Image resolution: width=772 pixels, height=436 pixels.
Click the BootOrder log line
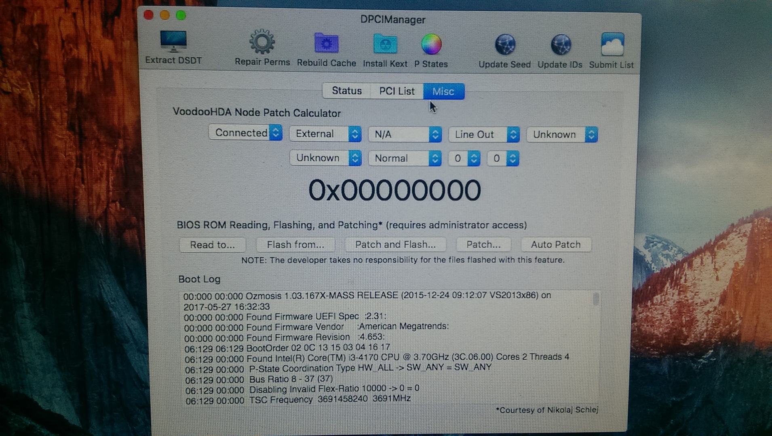click(287, 348)
